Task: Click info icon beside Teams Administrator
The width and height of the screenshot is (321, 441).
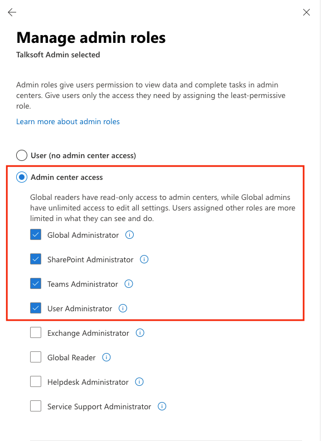Action: coord(129,284)
